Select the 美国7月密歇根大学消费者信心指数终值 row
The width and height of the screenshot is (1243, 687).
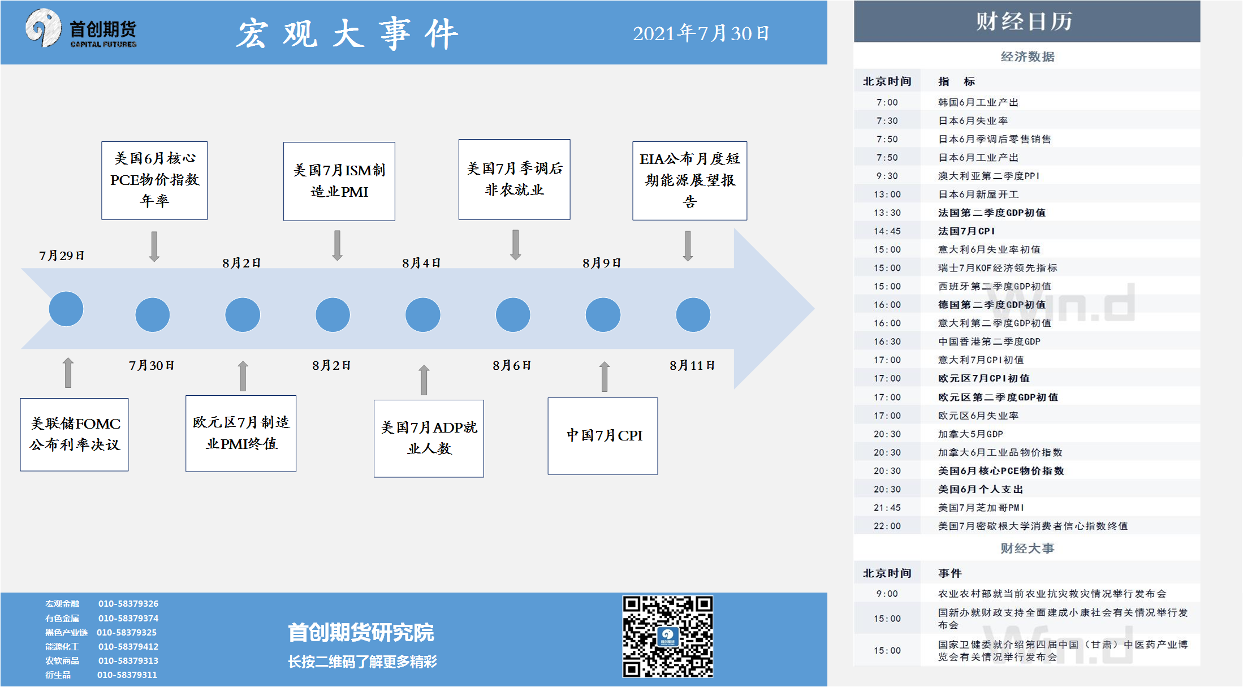1027,526
